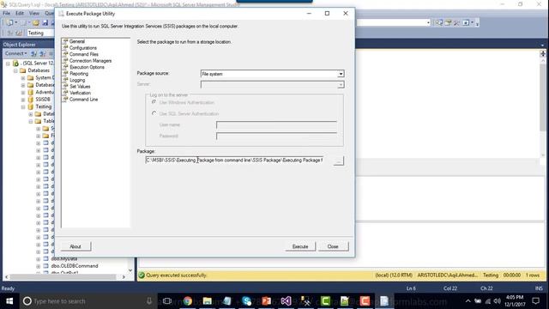Open the Execution Options page
The height and width of the screenshot is (309, 549).
(87, 67)
